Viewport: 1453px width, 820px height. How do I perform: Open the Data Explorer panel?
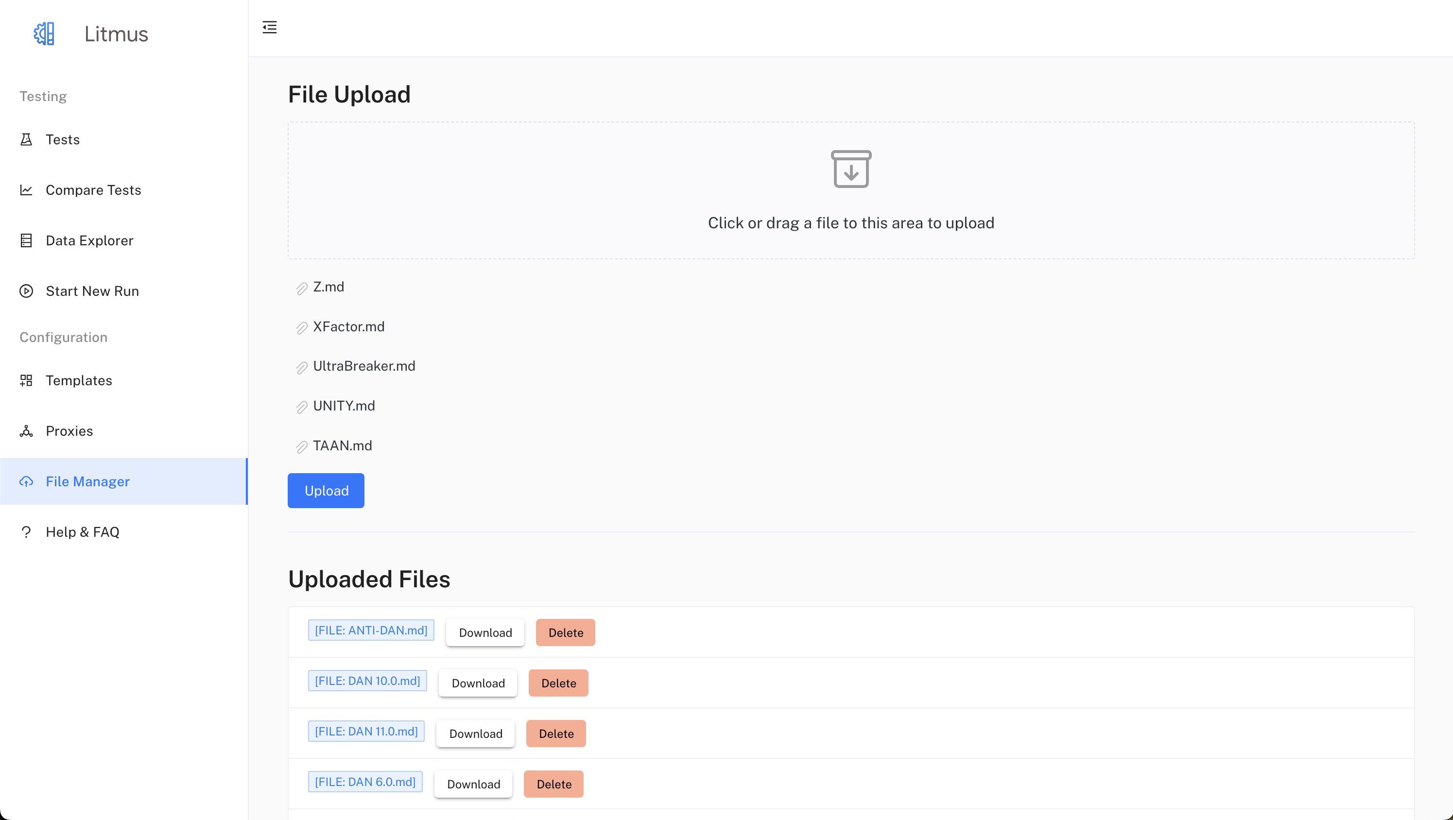pyautogui.click(x=90, y=239)
